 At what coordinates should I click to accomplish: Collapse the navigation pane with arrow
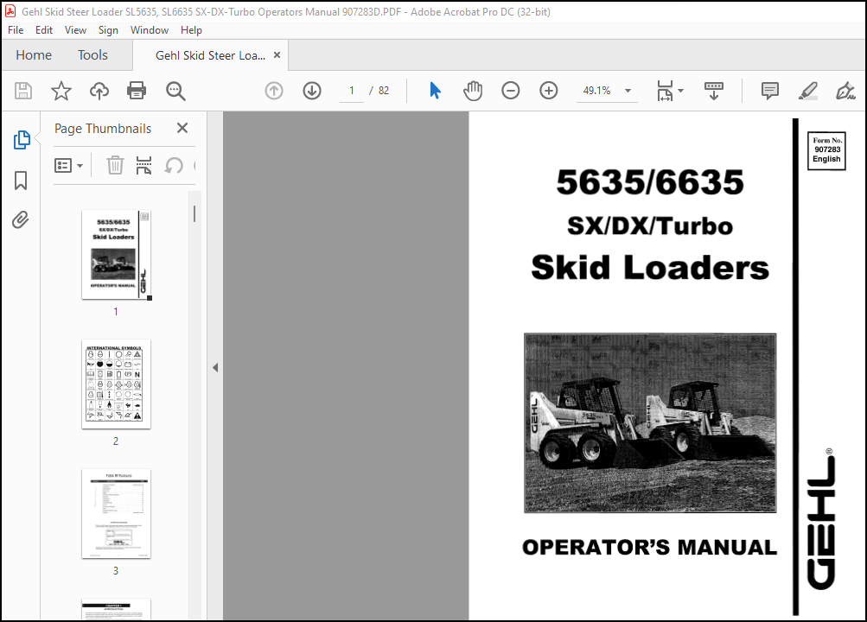(215, 367)
